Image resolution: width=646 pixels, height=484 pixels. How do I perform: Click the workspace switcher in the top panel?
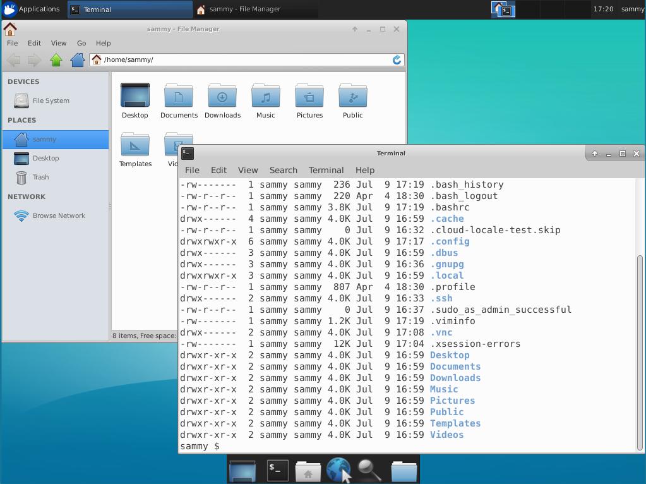click(x=503, y=9)
